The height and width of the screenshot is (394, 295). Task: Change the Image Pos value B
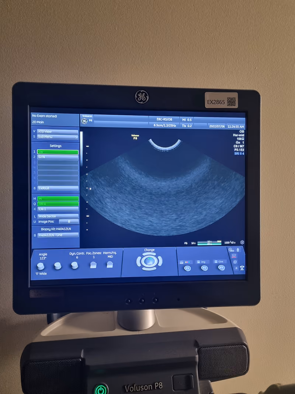tap(69, 222)
